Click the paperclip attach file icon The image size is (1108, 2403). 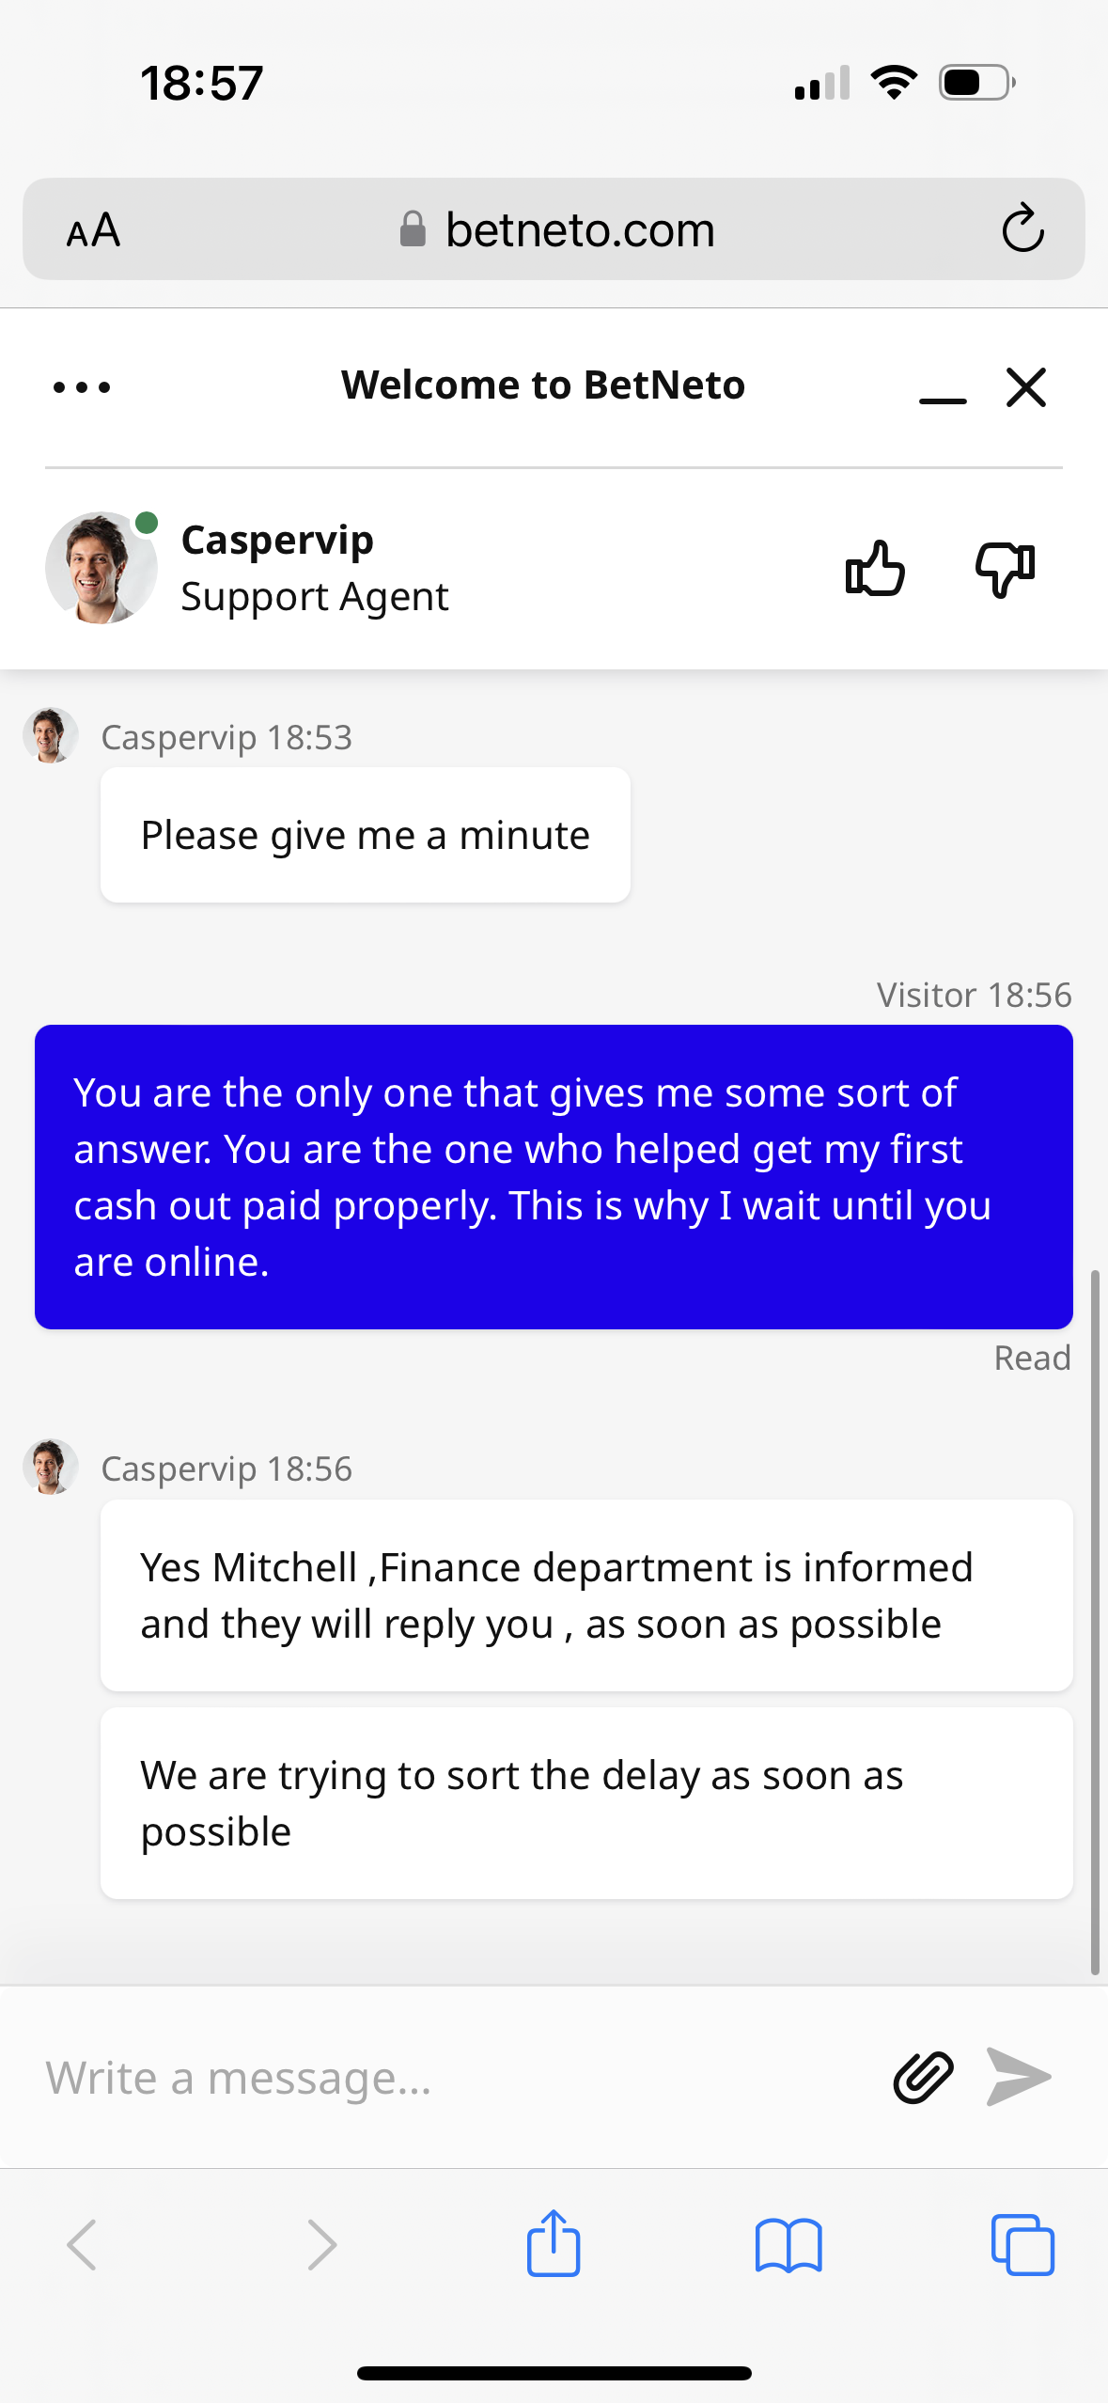click(x=923, y=2077)
